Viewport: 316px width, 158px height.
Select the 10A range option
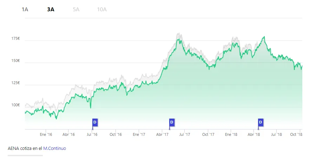[x=102, y=9]
